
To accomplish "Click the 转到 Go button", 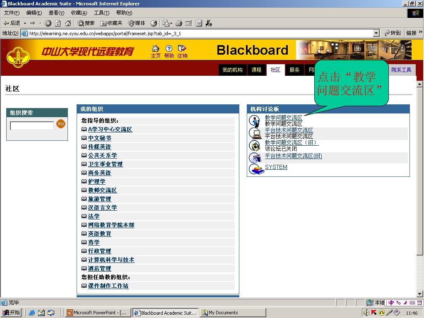I will pyautogui.click(x=393, y=33).
